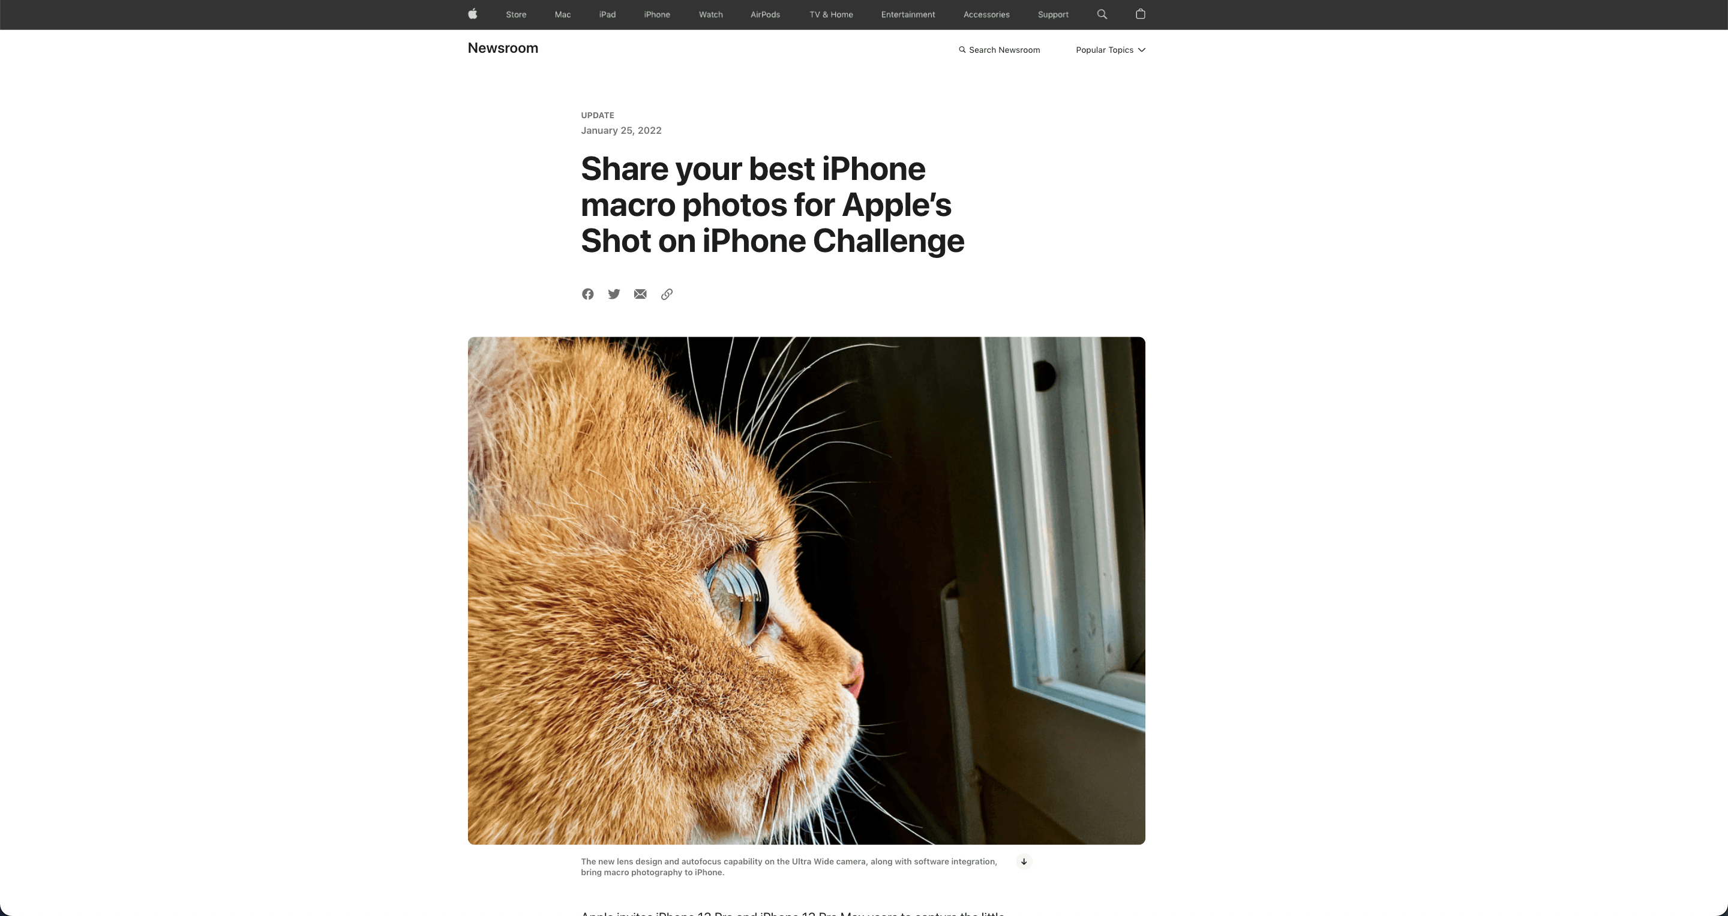Click the Search Newsroom icon
1728x916 pixels.
(x=962, y=50)
